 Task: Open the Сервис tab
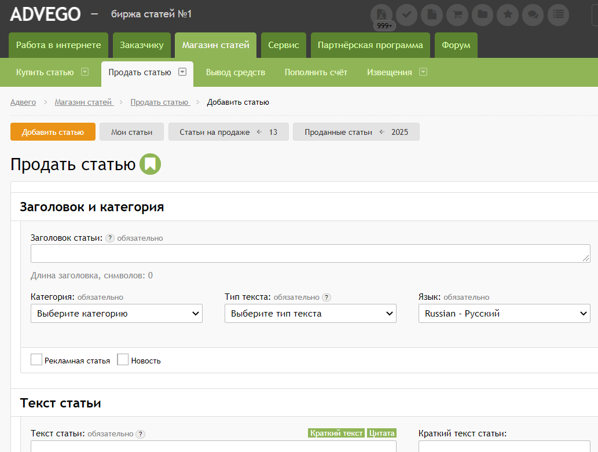(283, 45)
